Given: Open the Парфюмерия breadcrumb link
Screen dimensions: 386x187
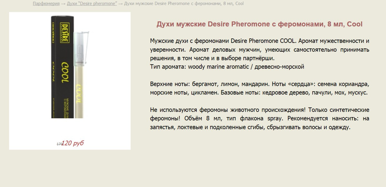Looking at the screenshot, I should [46, 4].
